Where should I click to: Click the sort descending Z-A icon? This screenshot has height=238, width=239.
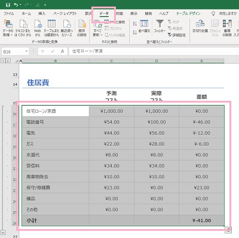[x=135, y=32]
